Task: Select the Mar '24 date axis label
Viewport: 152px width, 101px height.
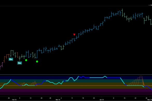Action: point(58,100)
